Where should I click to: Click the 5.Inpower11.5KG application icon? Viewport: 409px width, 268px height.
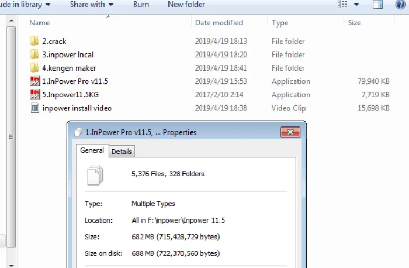[35, 95]
